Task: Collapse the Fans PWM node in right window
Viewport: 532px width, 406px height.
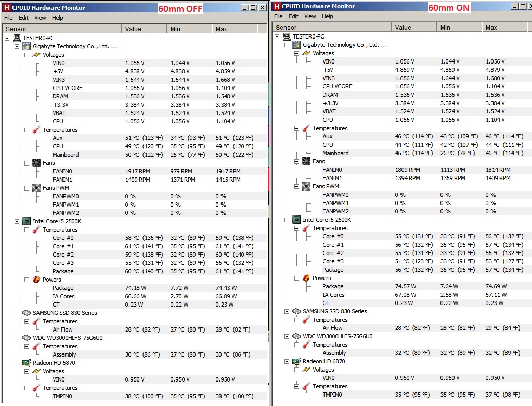Action: (296, 186)
